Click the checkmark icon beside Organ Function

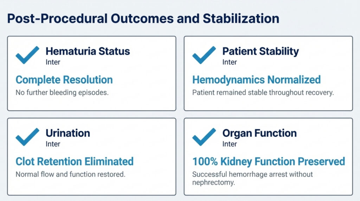(204, 137)
